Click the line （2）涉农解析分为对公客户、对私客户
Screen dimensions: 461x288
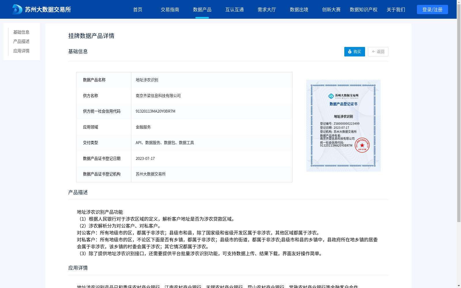(x=120, y=226)
